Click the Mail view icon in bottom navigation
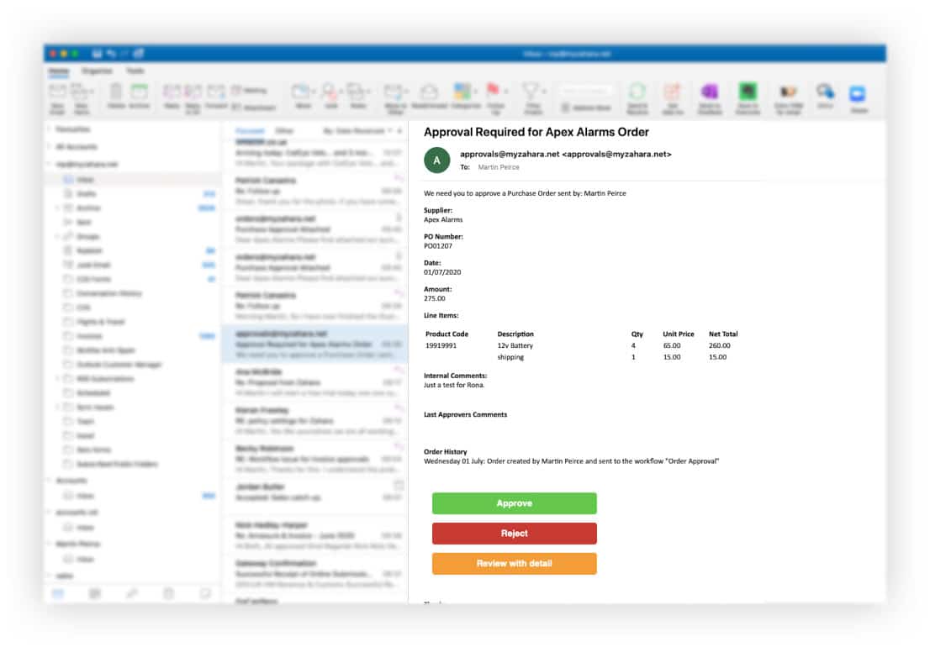Viewport: 930px width, 647px height. click(57, 593)
